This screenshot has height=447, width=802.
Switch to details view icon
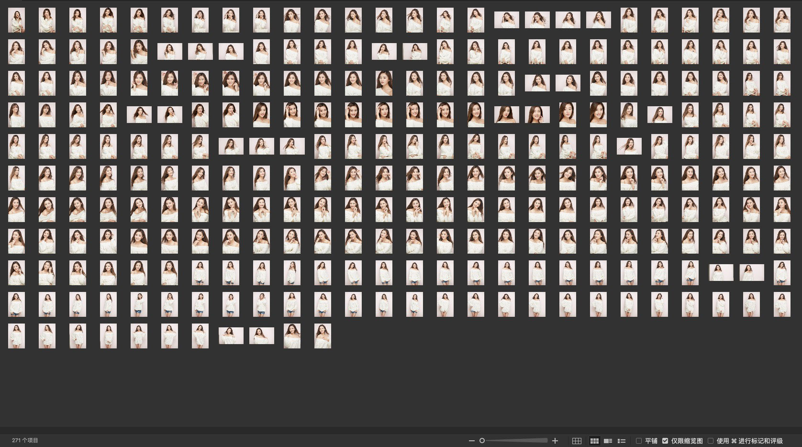[608, 441]
